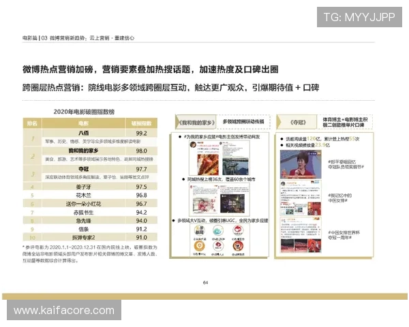Select the 97.7 index value
This screenshot has width=409, height=327.
(x=141, y=169)
